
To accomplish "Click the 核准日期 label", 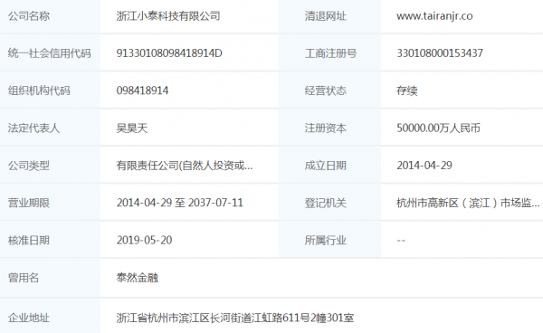I will click(x=29, y=240).
